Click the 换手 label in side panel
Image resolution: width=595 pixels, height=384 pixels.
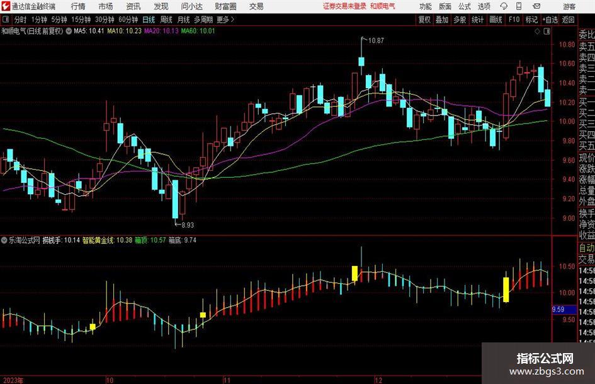click(587, 213)
